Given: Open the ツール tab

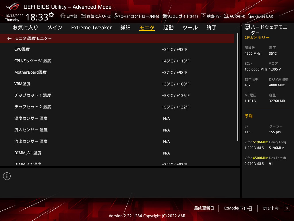Looking at the screenshot, I should pyautogui.click(x=190, y=28).
